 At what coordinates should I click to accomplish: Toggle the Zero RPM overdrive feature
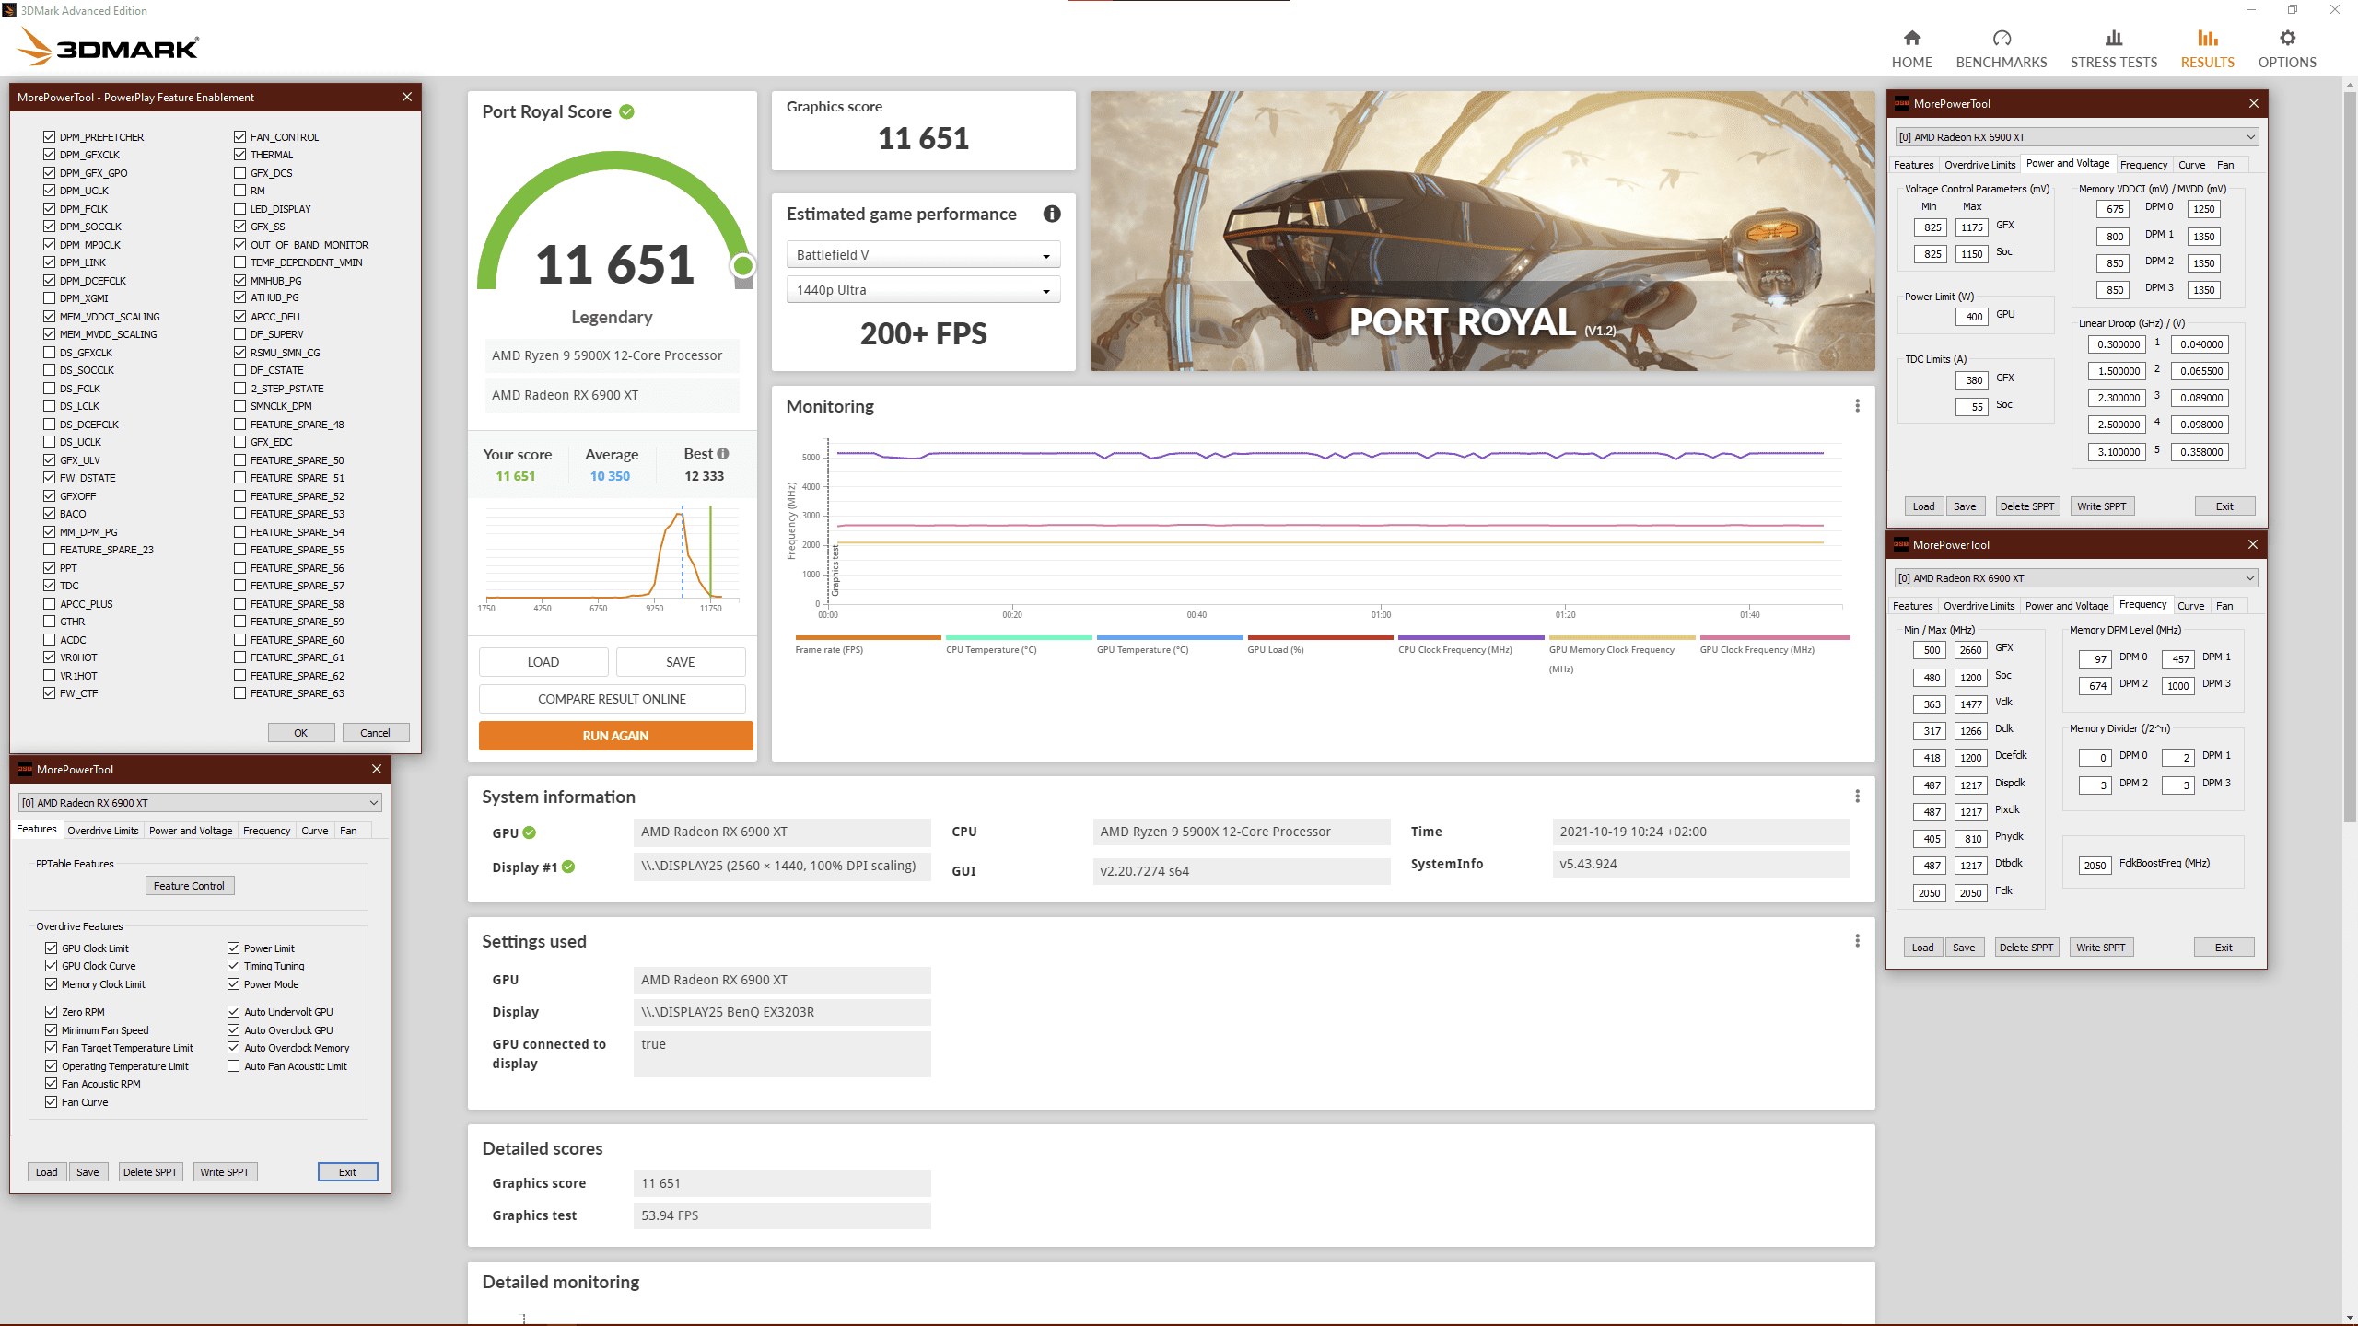click(x=51, y=1011)
